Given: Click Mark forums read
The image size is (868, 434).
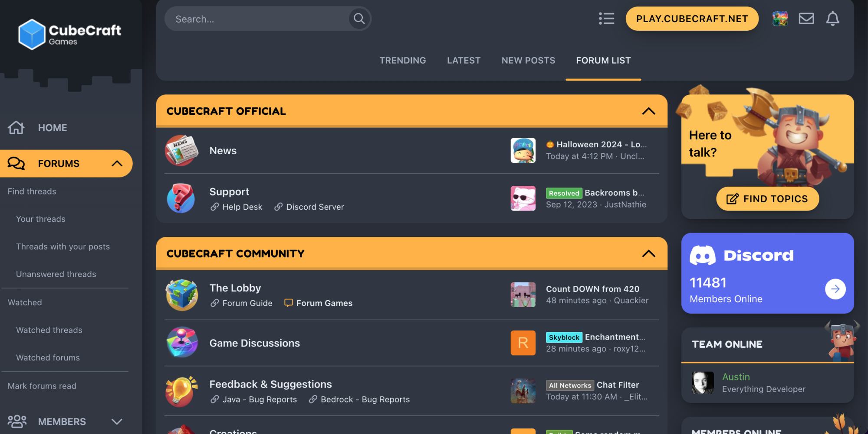Looking at the screenshot, I should pyautogui.click(x=42, y=386).
